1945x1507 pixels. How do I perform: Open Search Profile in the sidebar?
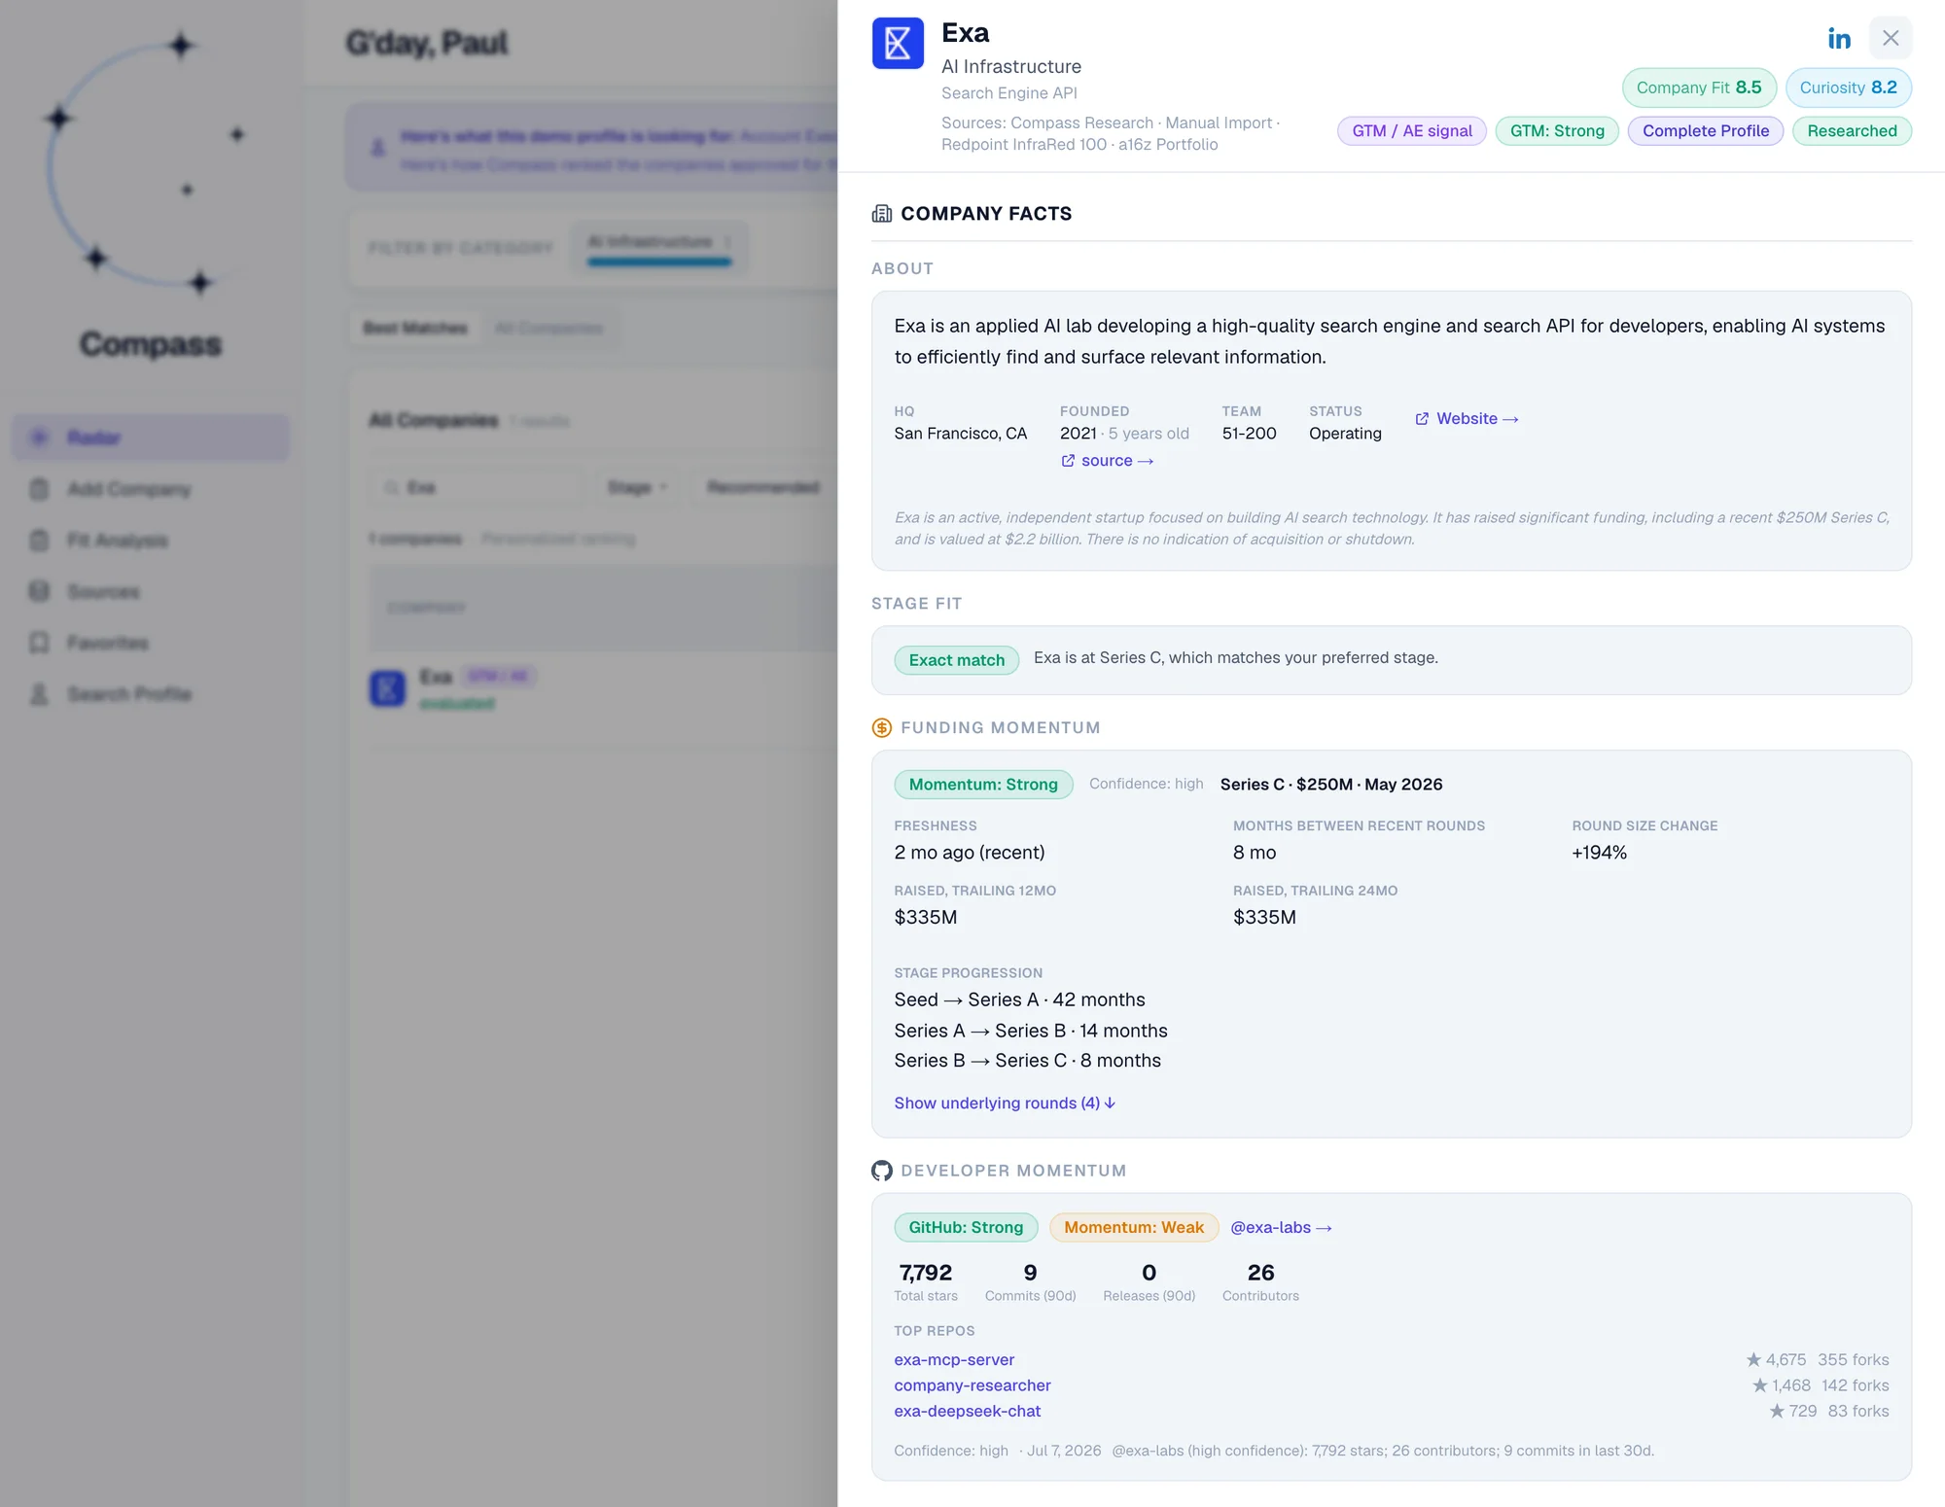[151, 694]
